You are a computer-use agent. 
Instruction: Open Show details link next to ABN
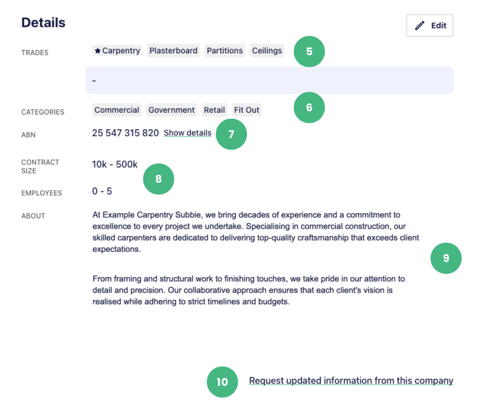(187, 133)
